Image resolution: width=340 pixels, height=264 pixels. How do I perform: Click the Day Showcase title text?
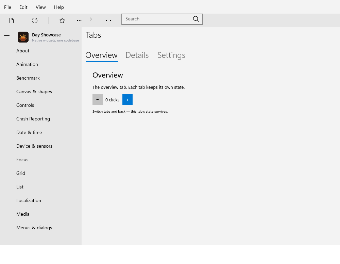[46, 35]
